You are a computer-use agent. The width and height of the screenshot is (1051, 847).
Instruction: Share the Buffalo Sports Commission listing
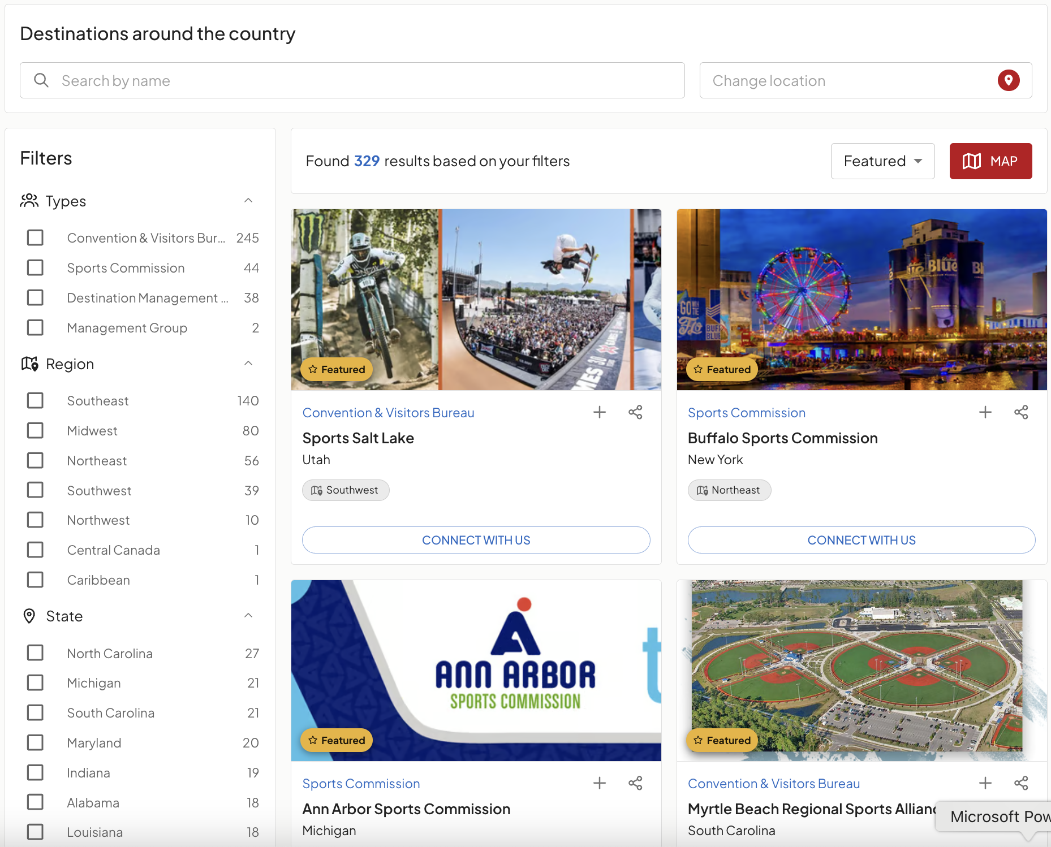click(x=1021, y=412)
